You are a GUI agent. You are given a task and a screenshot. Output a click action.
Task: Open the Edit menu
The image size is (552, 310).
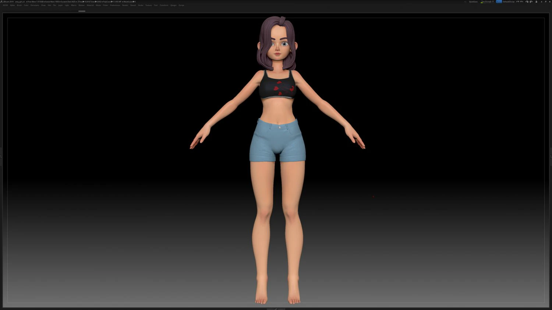click(x=49, y=5)
